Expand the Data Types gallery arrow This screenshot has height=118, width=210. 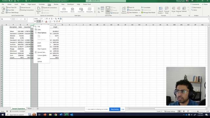click(x=95, y=12)
